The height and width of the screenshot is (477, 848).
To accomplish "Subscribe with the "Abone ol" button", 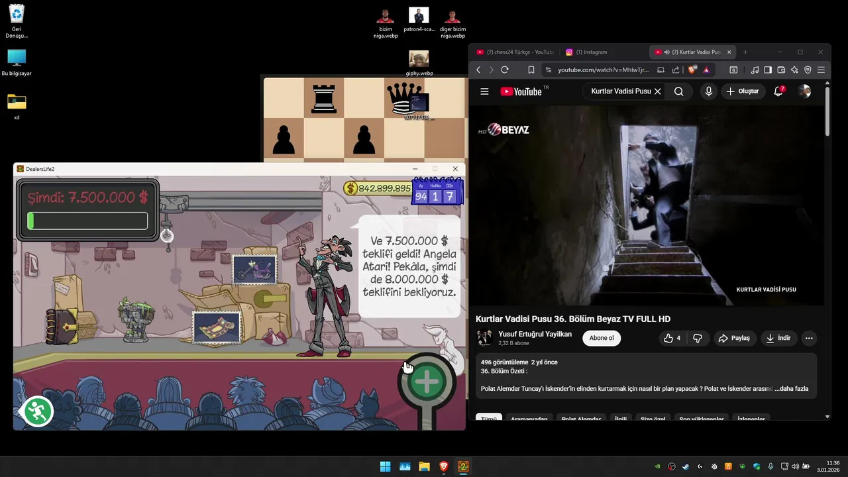I will (602, 338).
